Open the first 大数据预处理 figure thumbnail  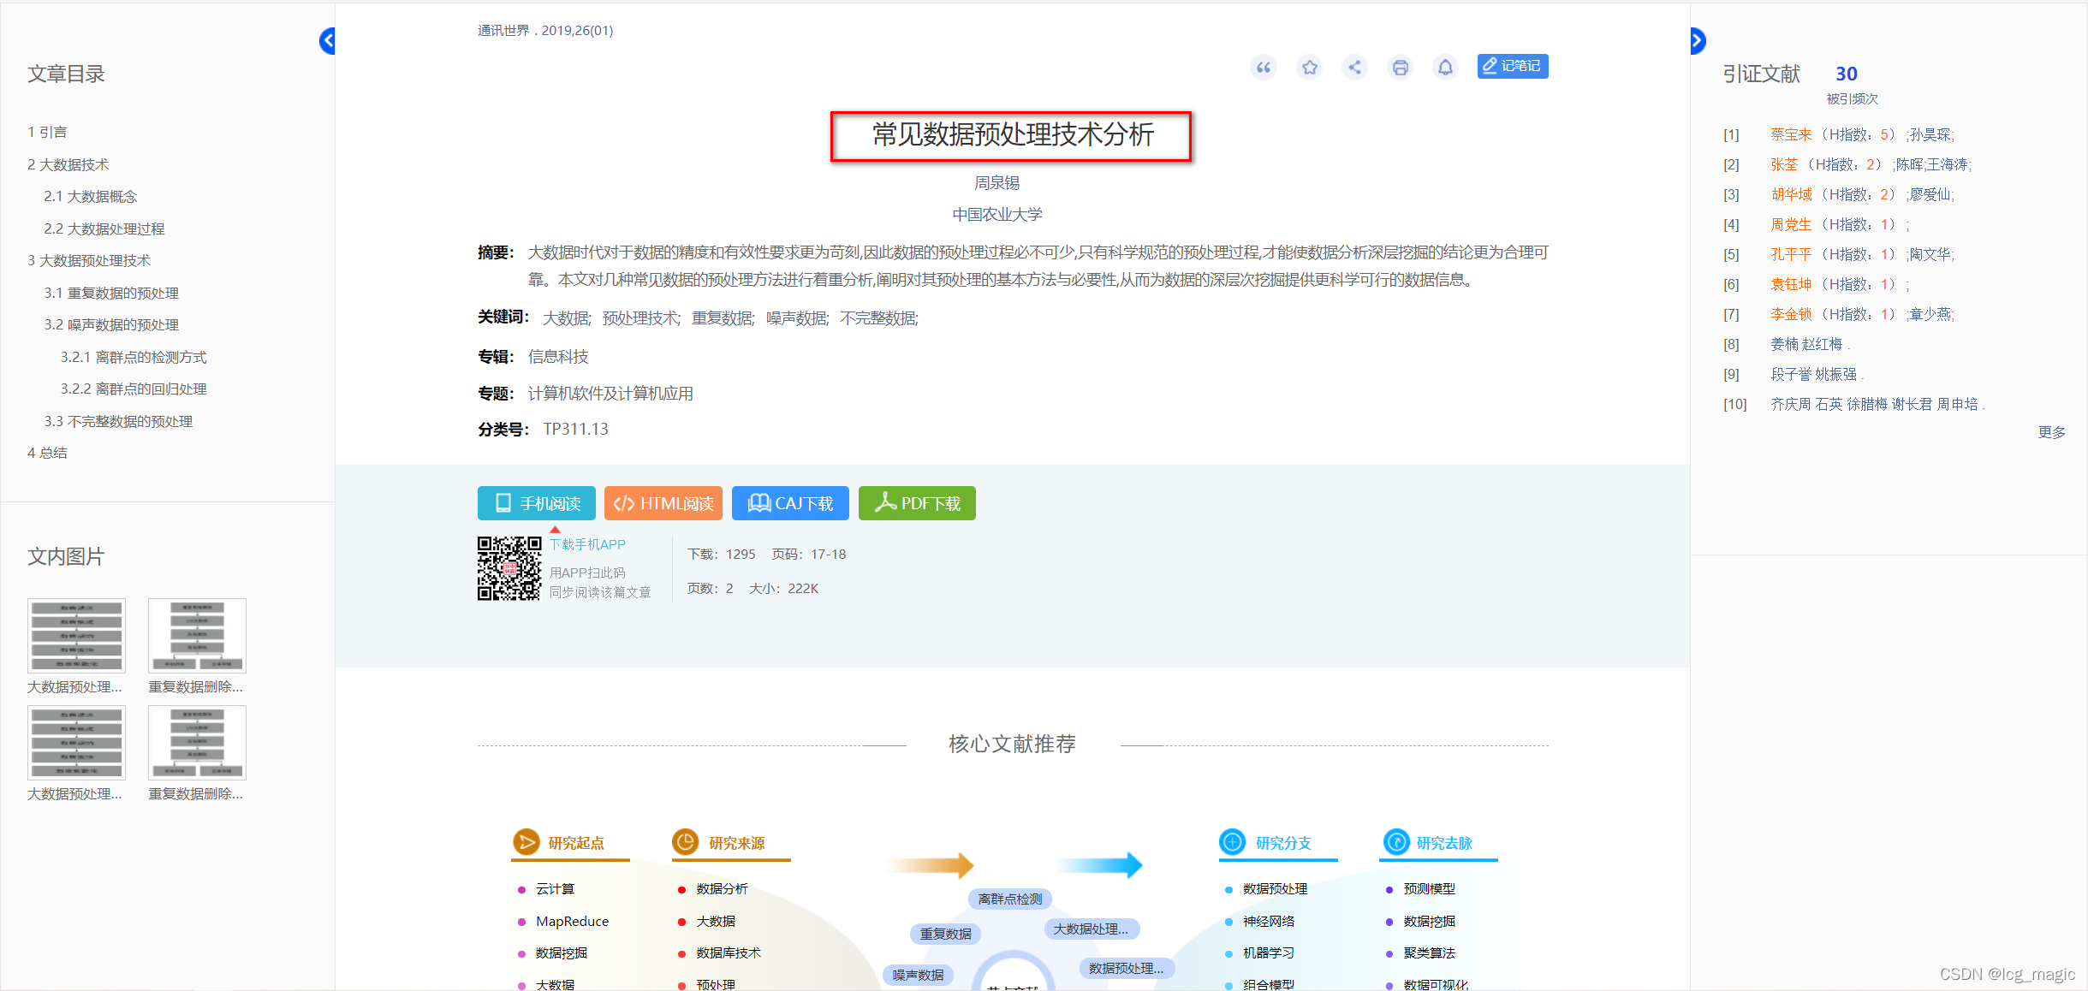pyautogui.click(x=76, y=636)
